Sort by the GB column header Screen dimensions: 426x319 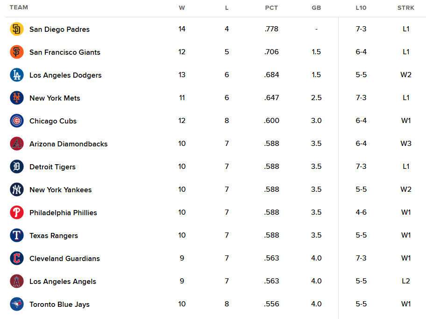click(x=316, y=8)
